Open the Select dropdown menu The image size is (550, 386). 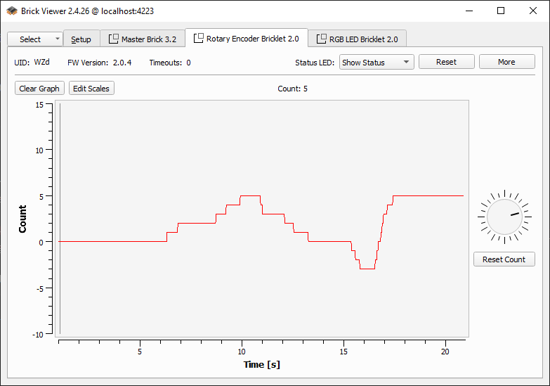click(x=35, y=39)
